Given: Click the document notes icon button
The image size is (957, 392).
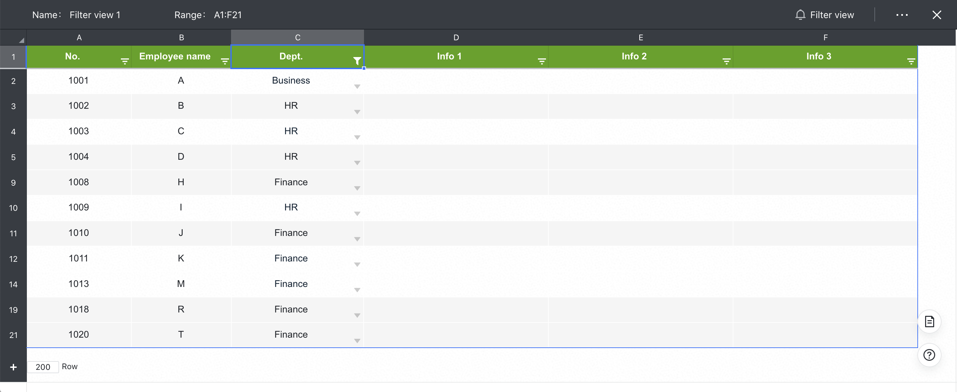Looking at the screenshot, I should [929, 322].
